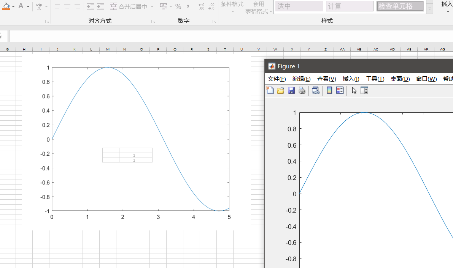Insert a colorbar into the MATLAB plot
This screenshot has width=453, height=268.
point(329,90)
